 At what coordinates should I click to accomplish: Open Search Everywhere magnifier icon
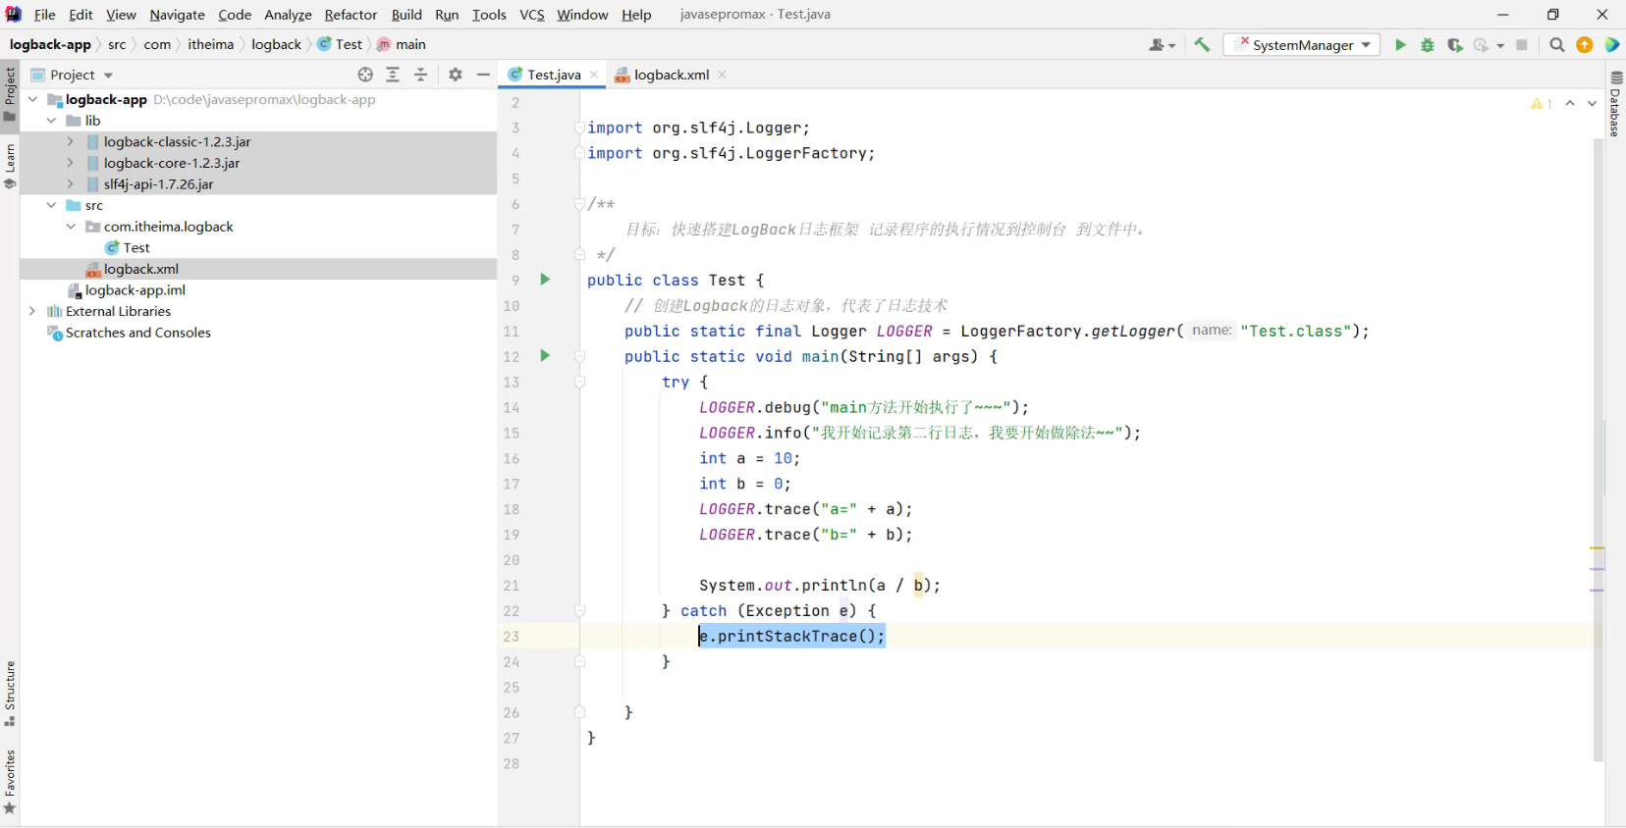point(1556,45)
